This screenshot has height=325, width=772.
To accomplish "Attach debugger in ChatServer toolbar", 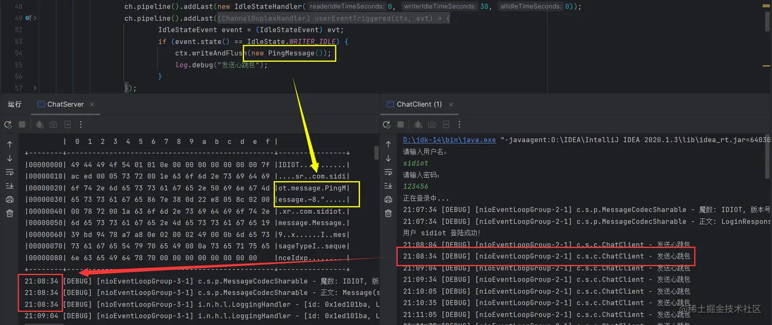I will [x=39, y=124].
